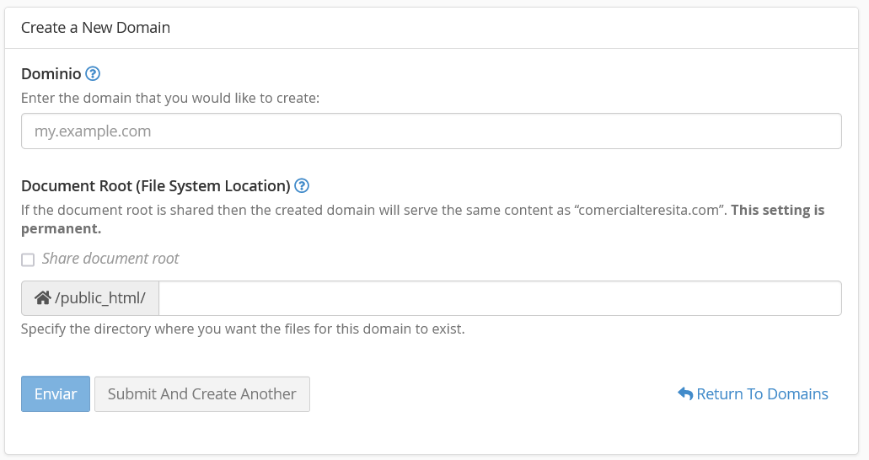Follow the Return To Domains link

762,394
